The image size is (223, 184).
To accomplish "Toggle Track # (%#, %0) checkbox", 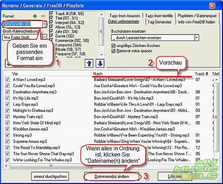I will click(x=51, y=13).
